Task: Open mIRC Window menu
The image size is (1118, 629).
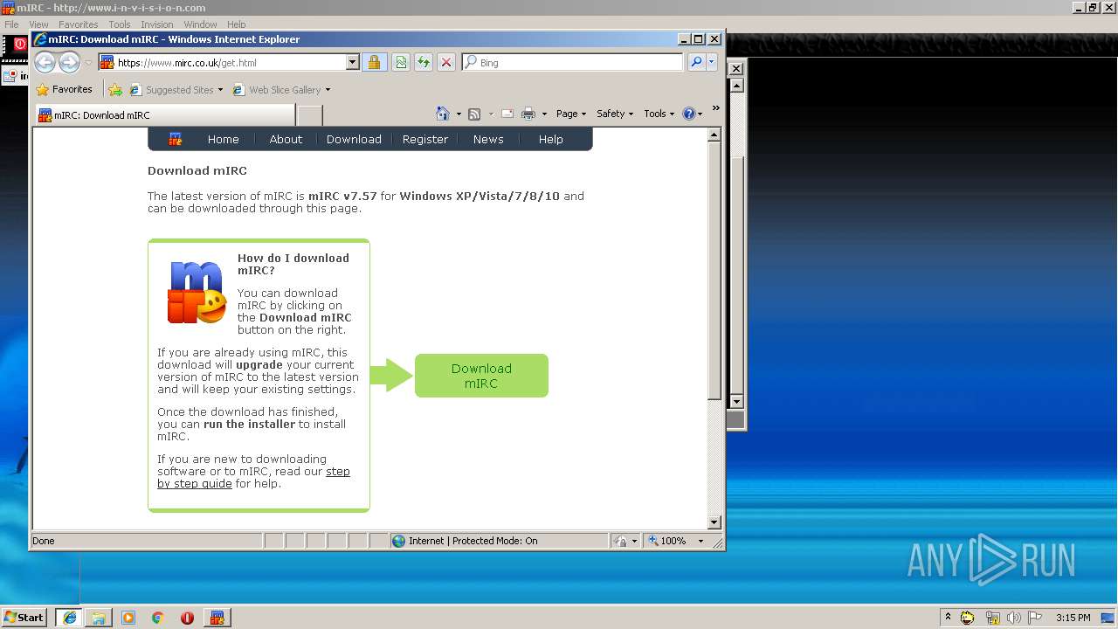Action: click(200, 24)
